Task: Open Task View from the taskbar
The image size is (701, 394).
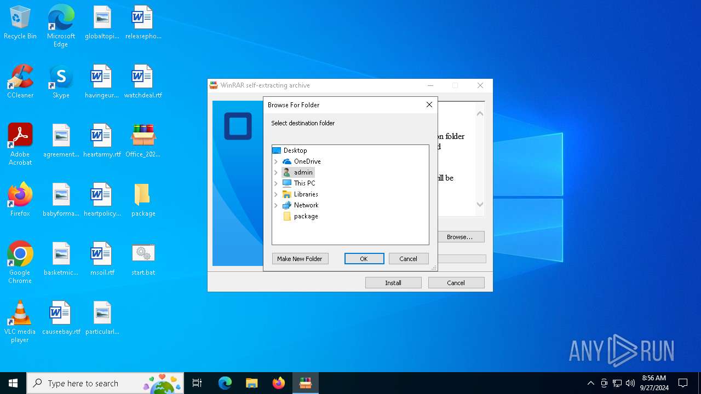Action: tap(197, 383)
